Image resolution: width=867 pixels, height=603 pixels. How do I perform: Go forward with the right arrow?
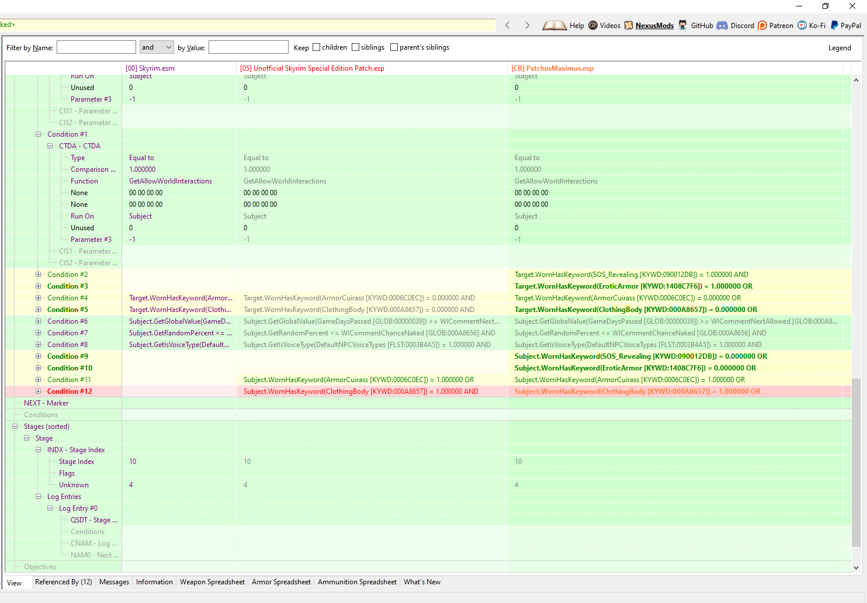click(x=527, y=25)
